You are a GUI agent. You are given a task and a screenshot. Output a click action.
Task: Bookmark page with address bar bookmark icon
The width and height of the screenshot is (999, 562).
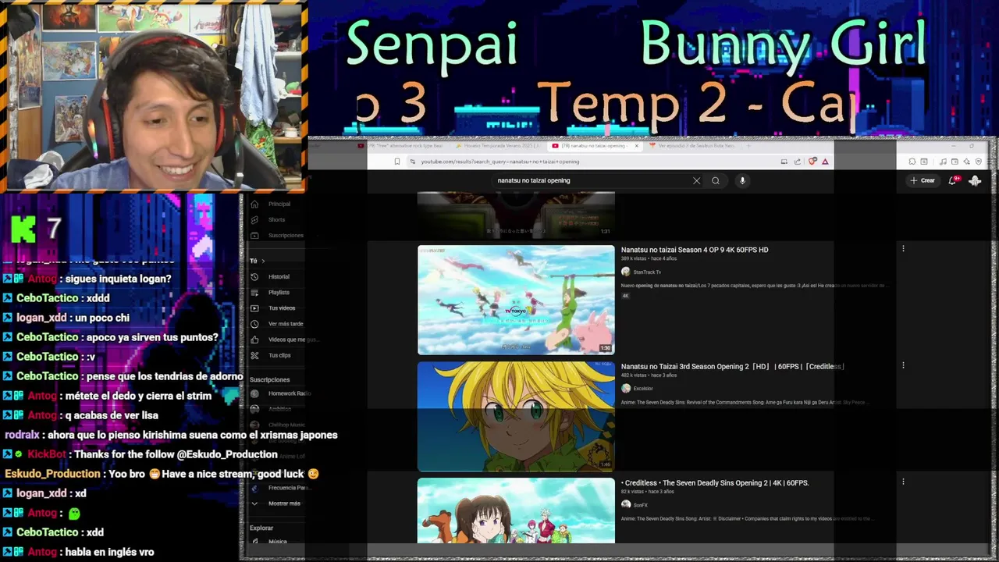tap(396, 162)
